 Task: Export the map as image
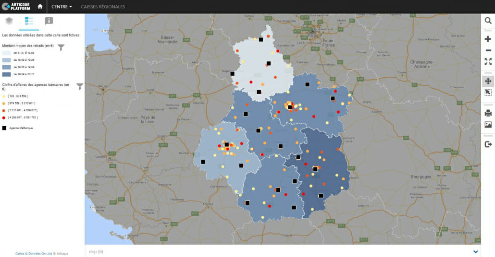[x=488, y=125]
